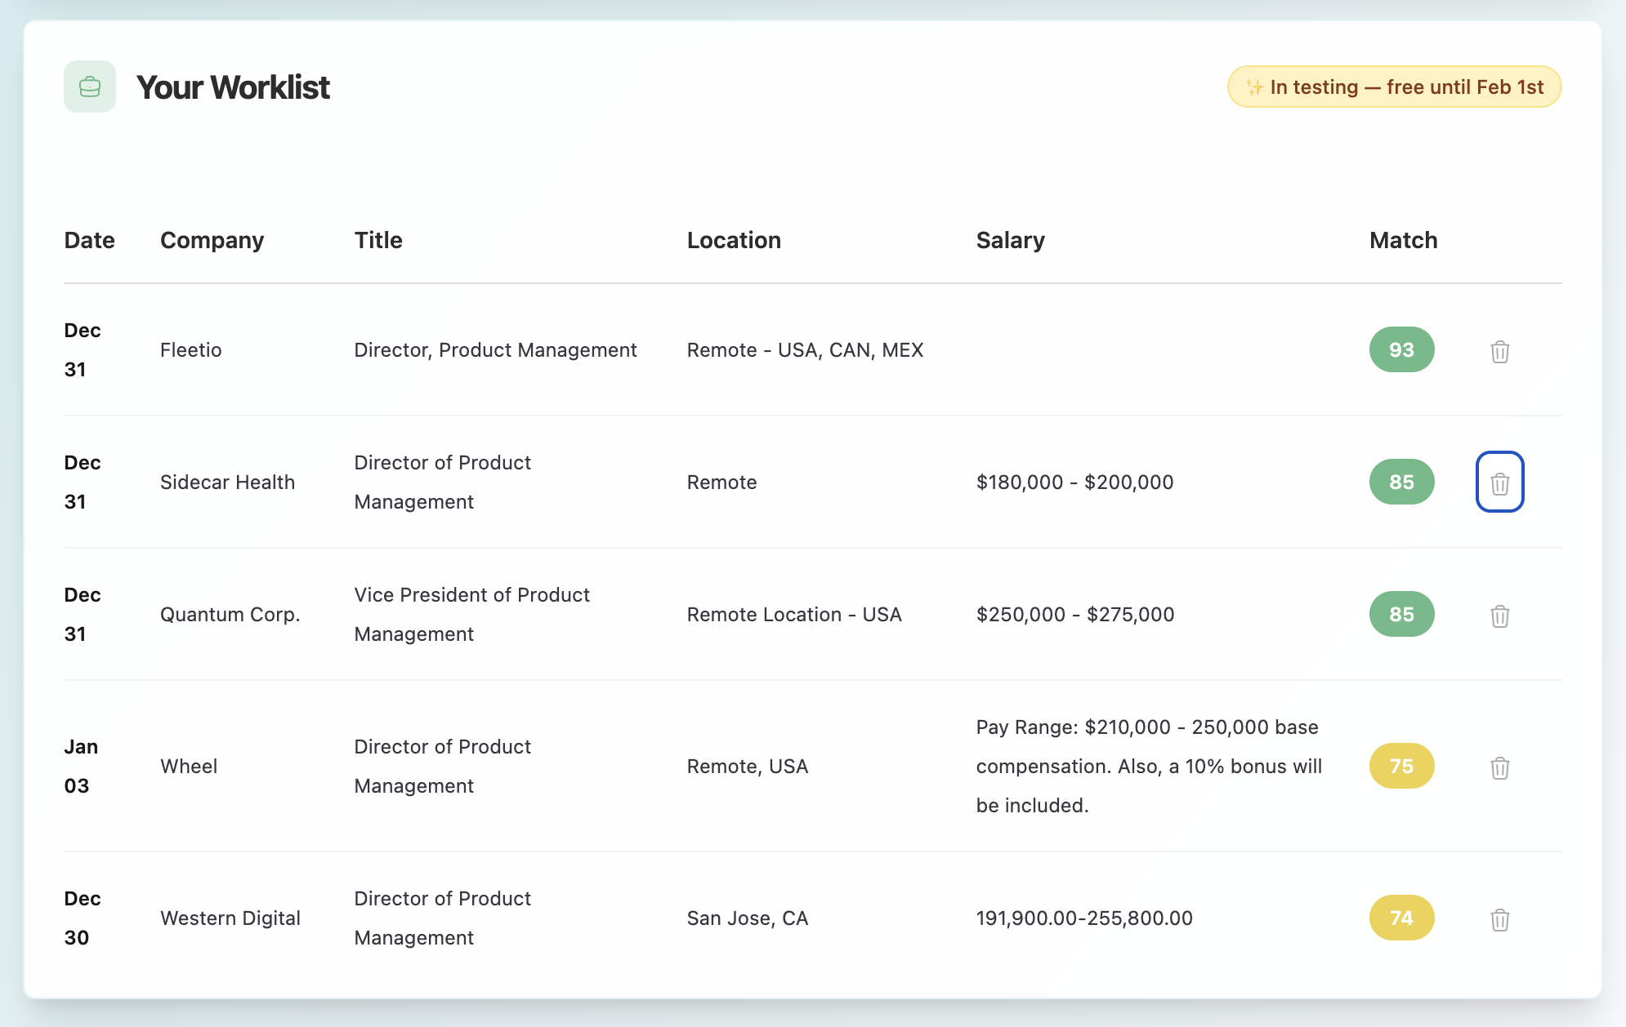Click the briefcase worklist icon

tap(90, 87)
